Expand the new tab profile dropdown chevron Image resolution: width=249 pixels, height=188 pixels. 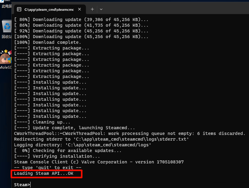point(101,9)
